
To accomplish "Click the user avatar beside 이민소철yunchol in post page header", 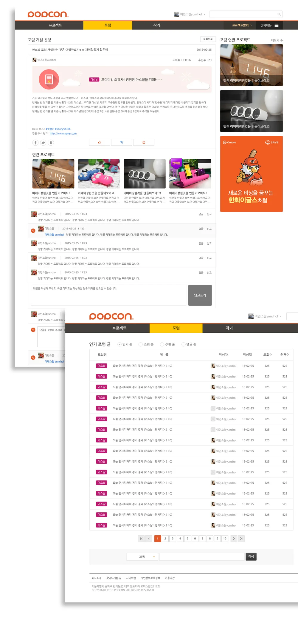I will click(177, 14).
